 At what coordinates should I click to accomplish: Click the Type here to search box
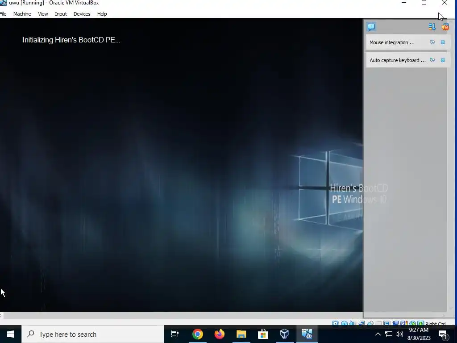[x=93, y=334]
